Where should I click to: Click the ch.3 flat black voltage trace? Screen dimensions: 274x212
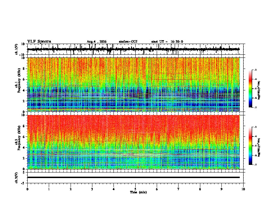[134, 177]
